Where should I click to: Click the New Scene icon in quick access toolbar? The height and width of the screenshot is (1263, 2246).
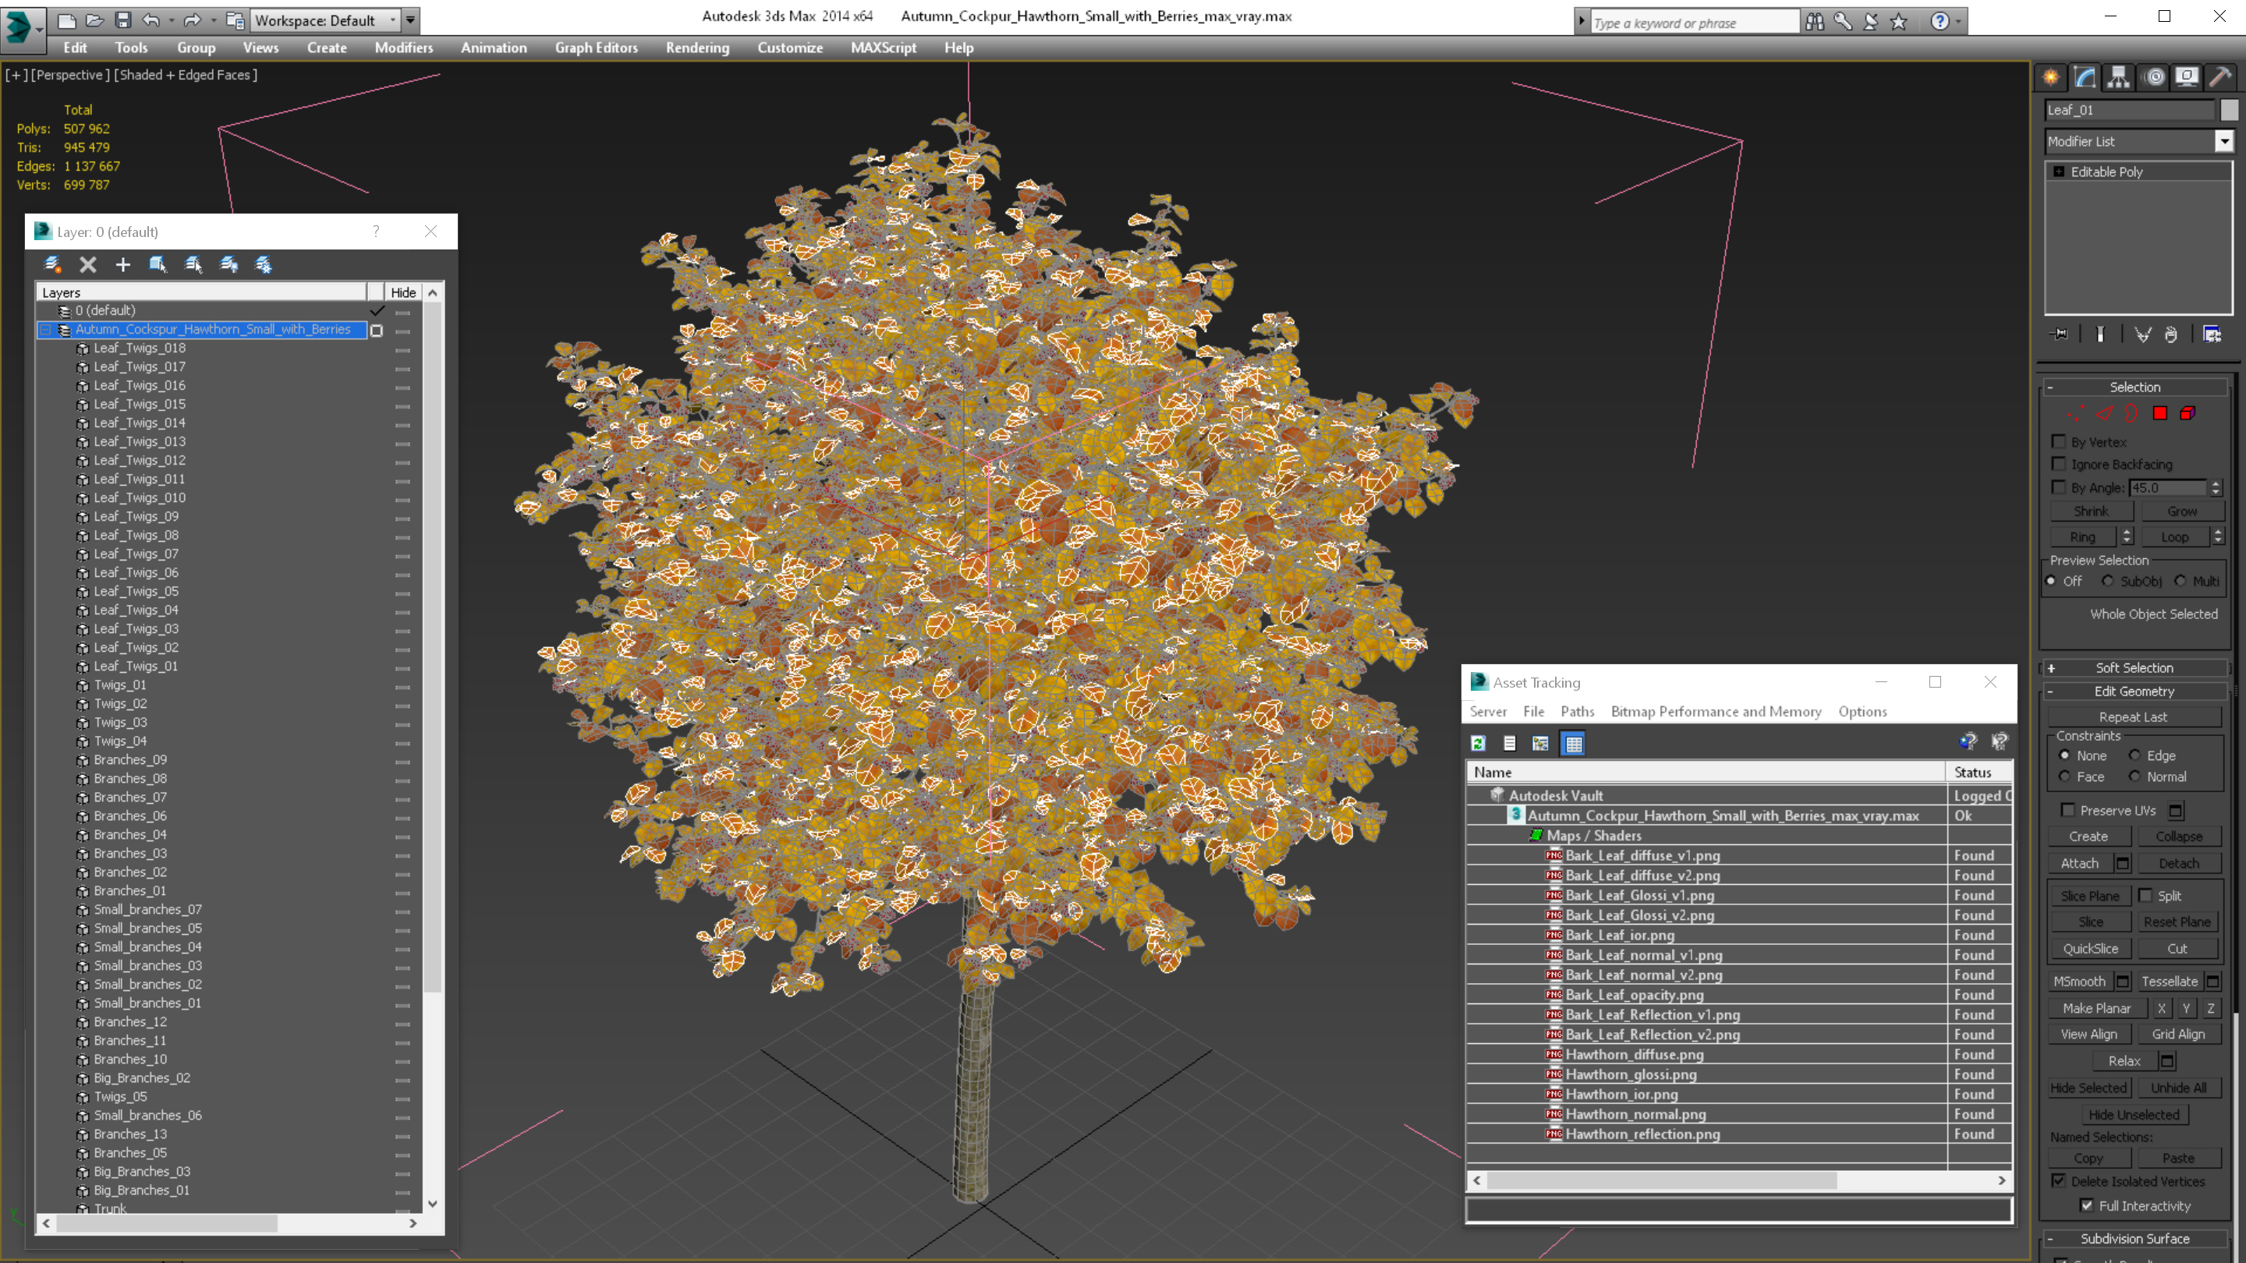point(66,20)
